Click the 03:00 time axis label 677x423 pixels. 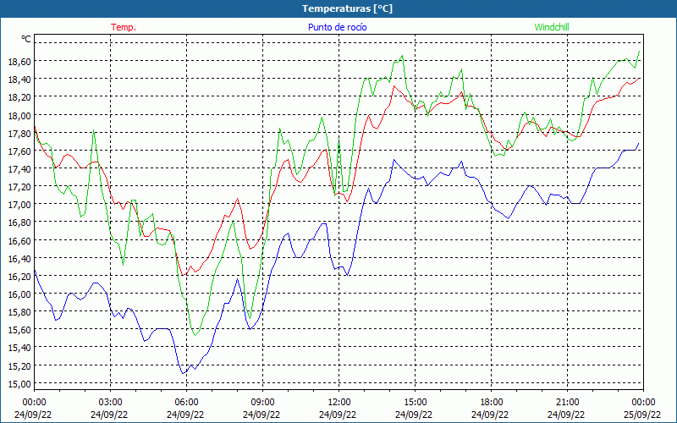pyautogui.click(x=110, y=403)
